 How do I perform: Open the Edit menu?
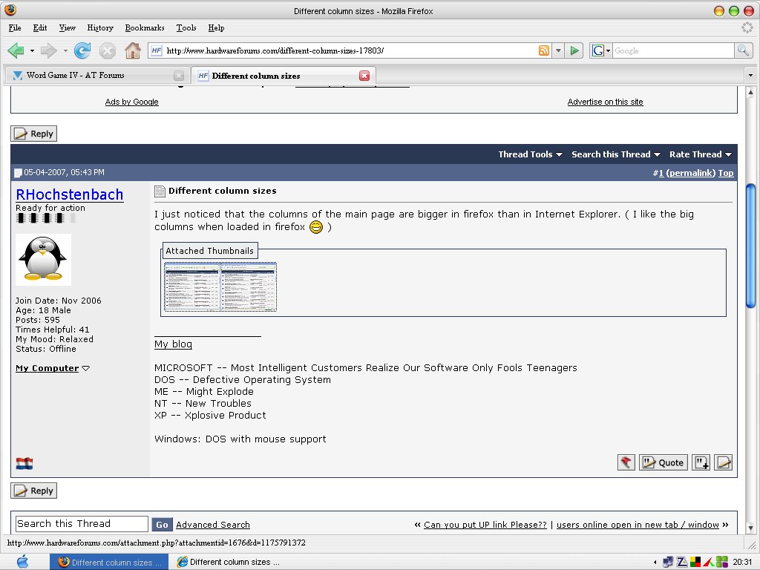40,27
